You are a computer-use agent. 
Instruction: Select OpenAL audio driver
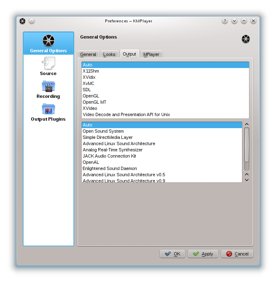pyautogui.click(x=162, y=162)
